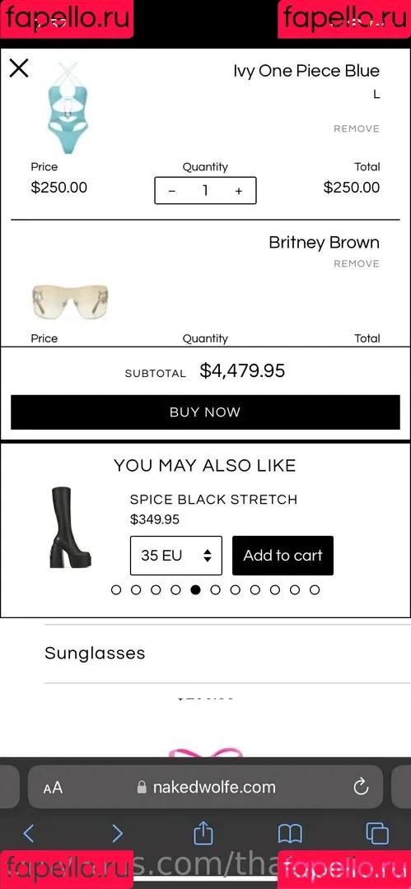This screenshot has height=889, width=411.
Task: Open the Sunglasses menu item
Action: tap(95, 653)
